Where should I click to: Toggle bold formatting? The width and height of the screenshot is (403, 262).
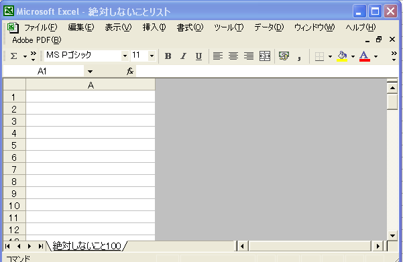168,56
